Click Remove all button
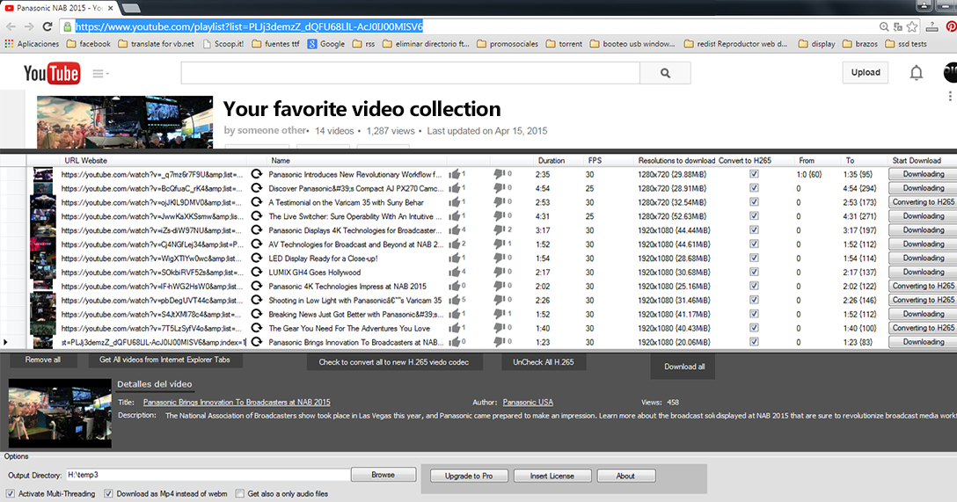Viewport: 957px width, 502px height. pos(43,360)
